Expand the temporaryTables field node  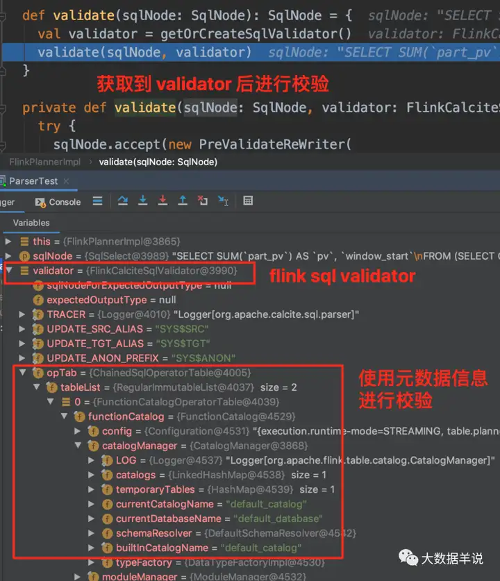92,489
